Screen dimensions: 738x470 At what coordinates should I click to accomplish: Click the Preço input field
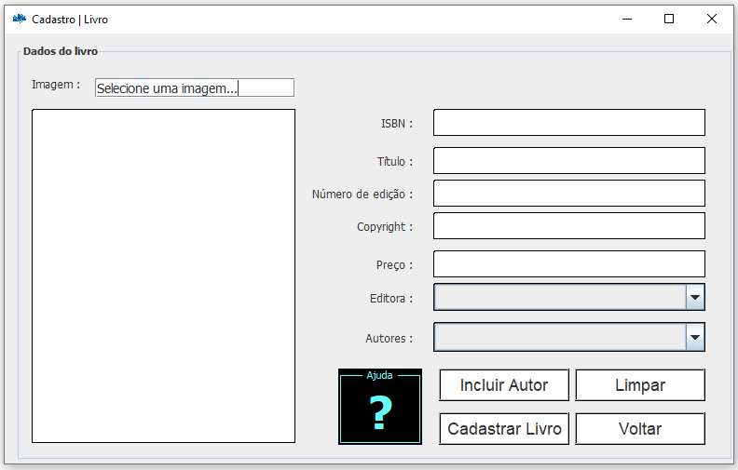point(569,264)
